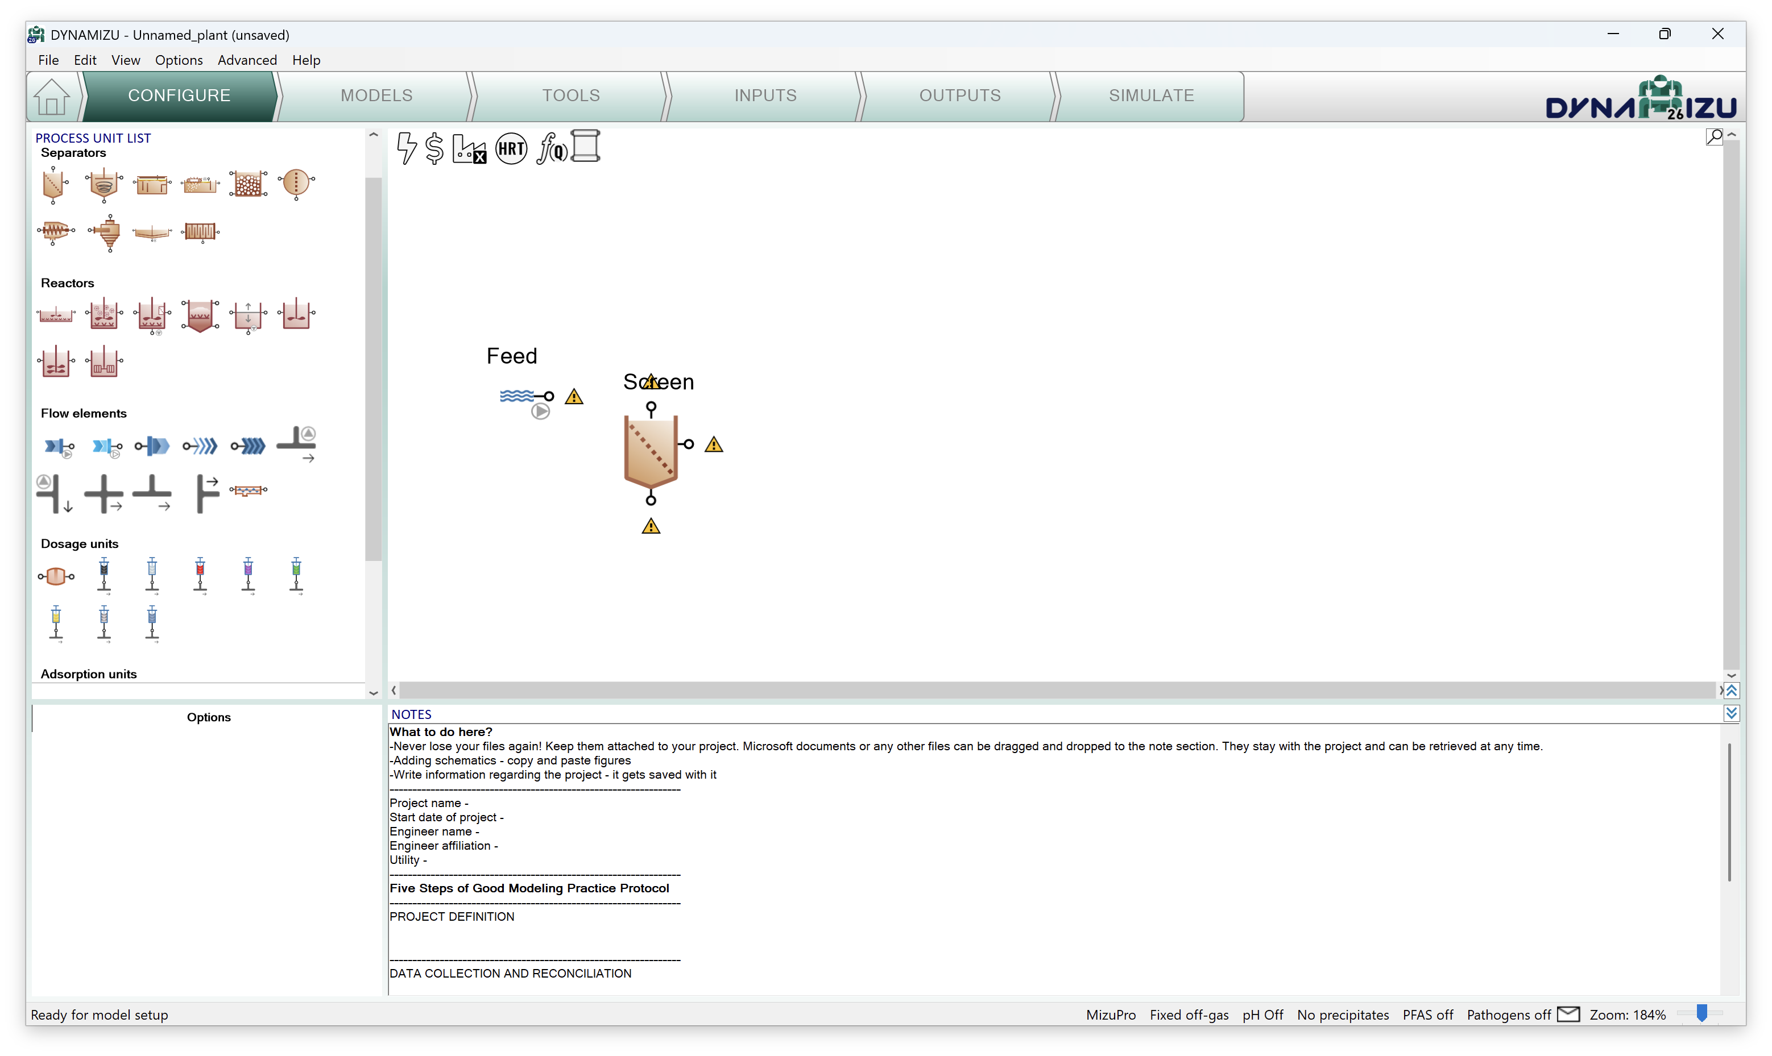Toggle the pH Off status setting
The height and width of the screenshot is (1056, 1772).
pyautogui.click(x=1262, y=1015)
